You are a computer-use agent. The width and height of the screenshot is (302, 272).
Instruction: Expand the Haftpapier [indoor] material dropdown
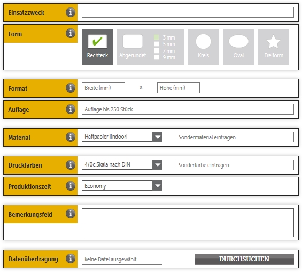(158, 137)
